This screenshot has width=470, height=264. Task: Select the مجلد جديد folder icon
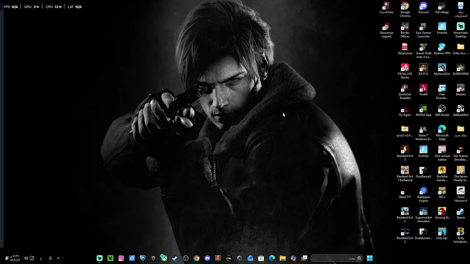coord(460,131)
